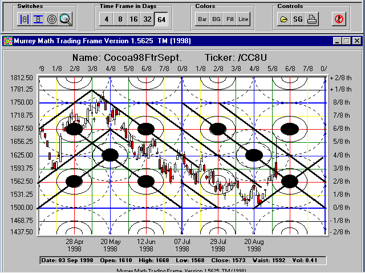Change the BG background color
Screen dimensions: 365x273
point(216,19)
